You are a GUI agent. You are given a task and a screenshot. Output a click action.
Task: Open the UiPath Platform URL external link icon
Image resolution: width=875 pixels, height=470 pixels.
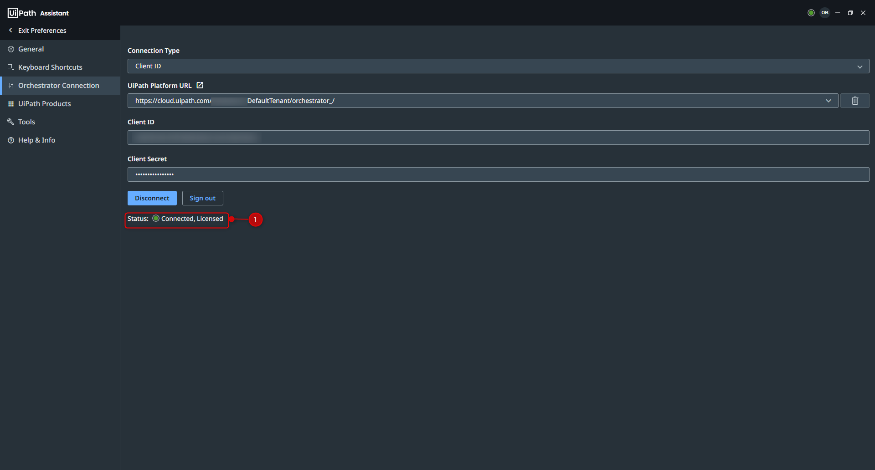pos(200,85)
